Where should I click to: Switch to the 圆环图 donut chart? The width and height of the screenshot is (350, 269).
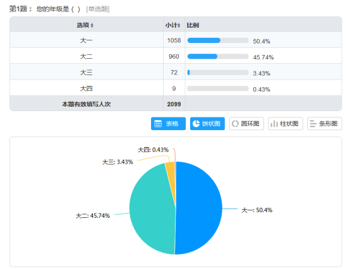click(246, 124)
